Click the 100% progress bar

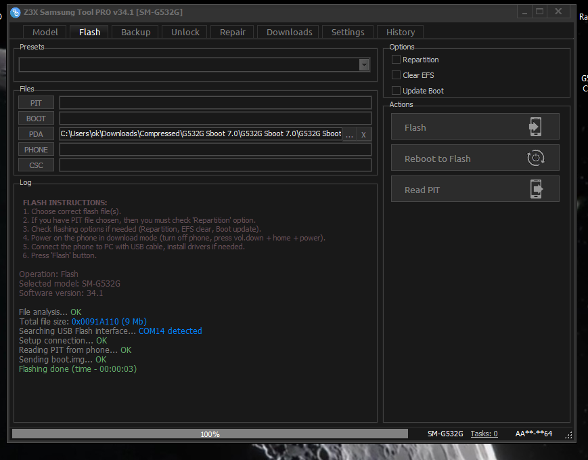coord(210,434)
